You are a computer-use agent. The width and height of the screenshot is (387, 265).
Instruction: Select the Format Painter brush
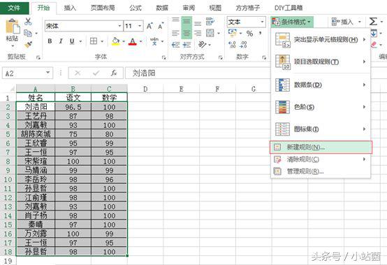(x=28, y=45)
